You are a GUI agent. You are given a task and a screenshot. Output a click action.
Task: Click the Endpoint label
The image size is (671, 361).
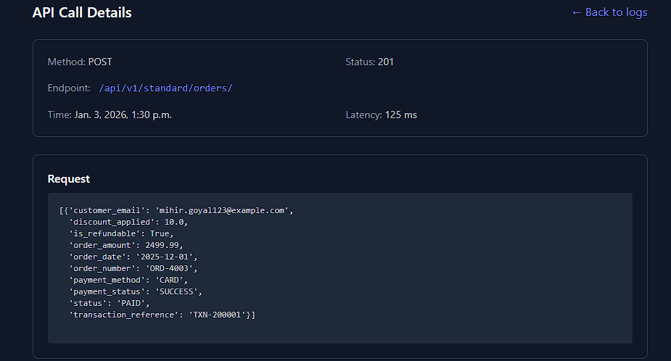point(70,88)
